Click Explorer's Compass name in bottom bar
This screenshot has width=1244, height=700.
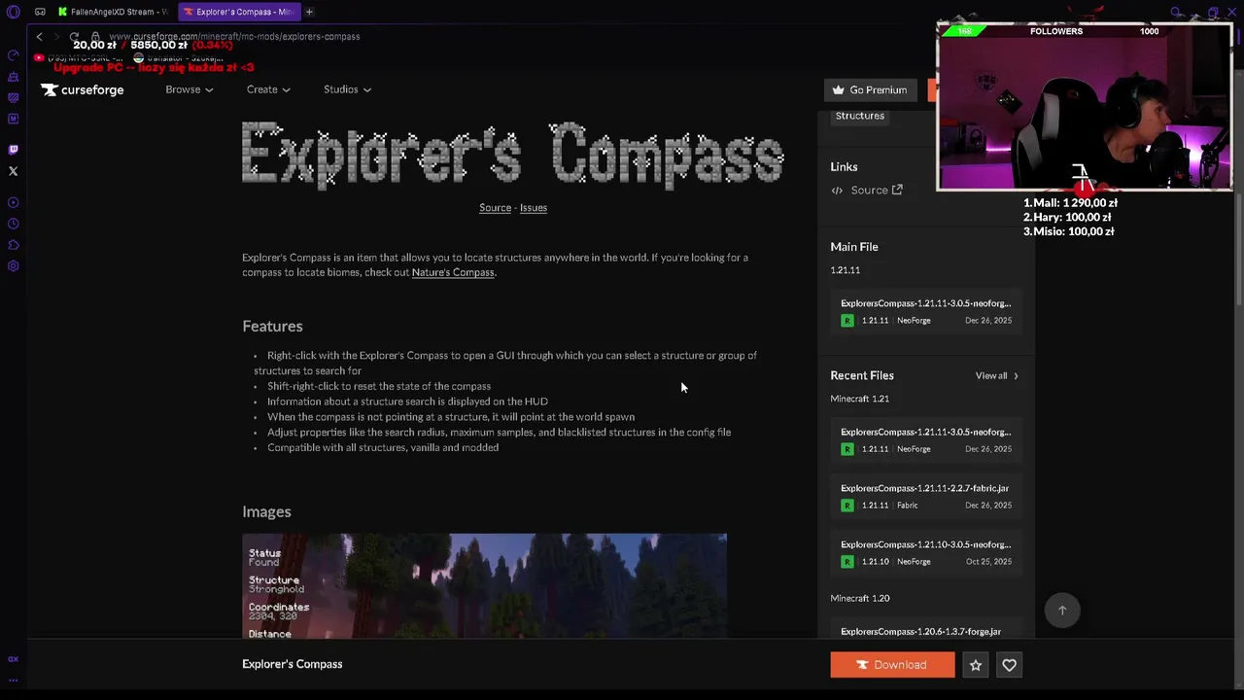click(293, 664)
